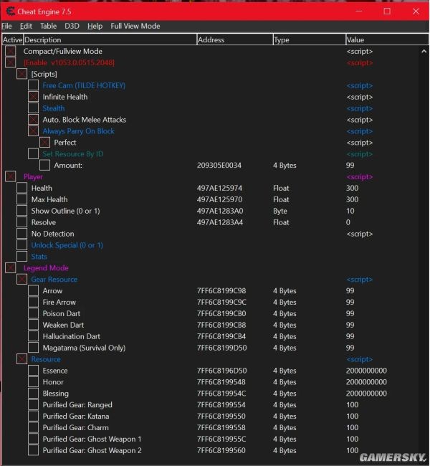Uncheck Always Parry On Block

tap(33, 131)
